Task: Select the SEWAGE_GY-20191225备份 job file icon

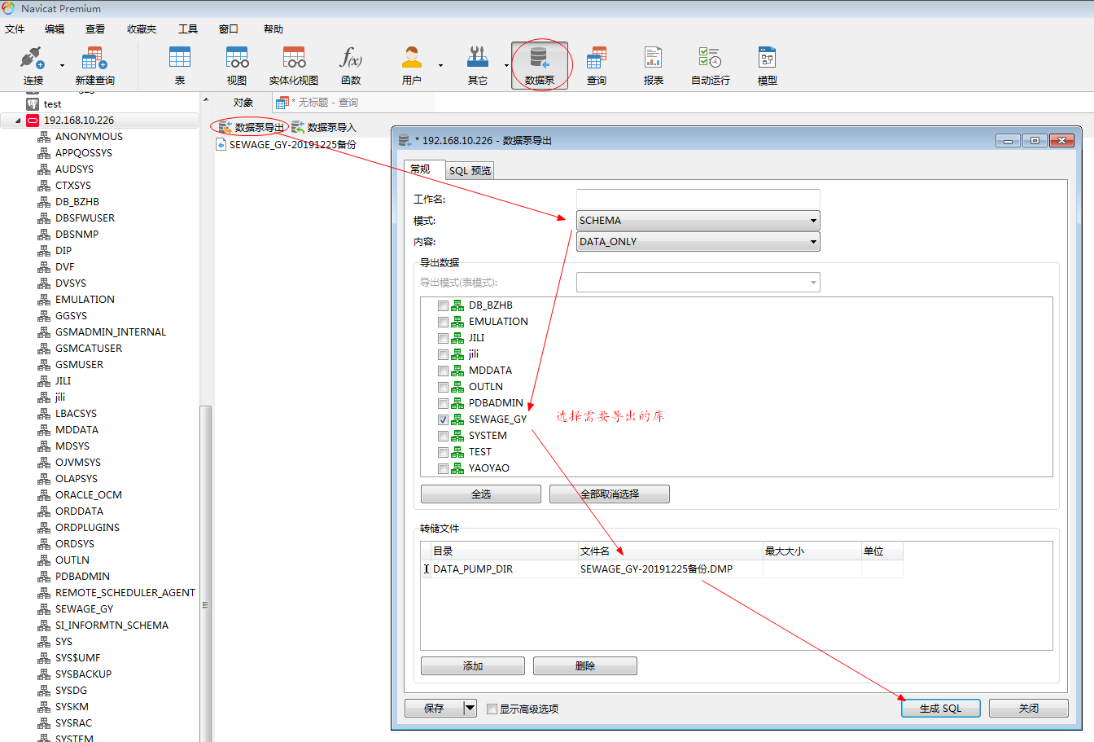Action: [x=221, y=144]
